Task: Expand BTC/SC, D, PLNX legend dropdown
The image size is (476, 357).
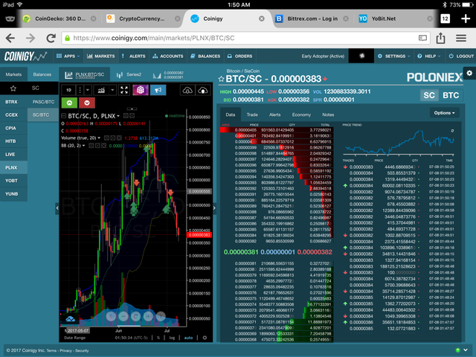Action: pos(118,116)
